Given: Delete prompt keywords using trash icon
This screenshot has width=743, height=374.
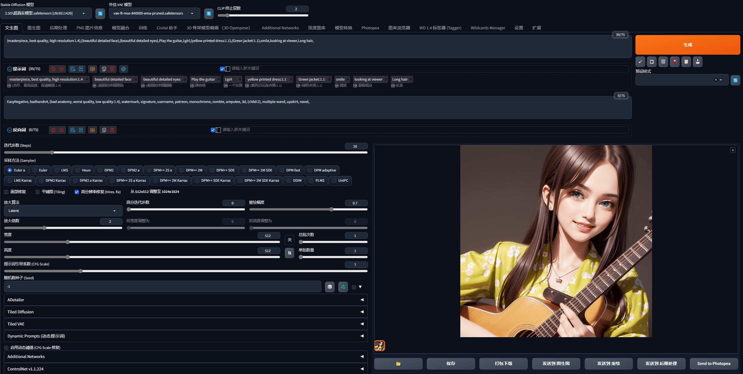Looking at the screenshot, I should (x=112, y=69).
